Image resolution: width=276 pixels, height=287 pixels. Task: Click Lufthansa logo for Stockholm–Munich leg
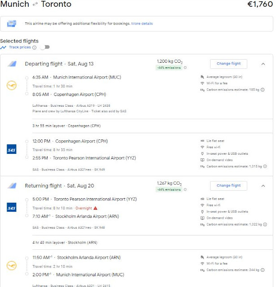(12, 265)
